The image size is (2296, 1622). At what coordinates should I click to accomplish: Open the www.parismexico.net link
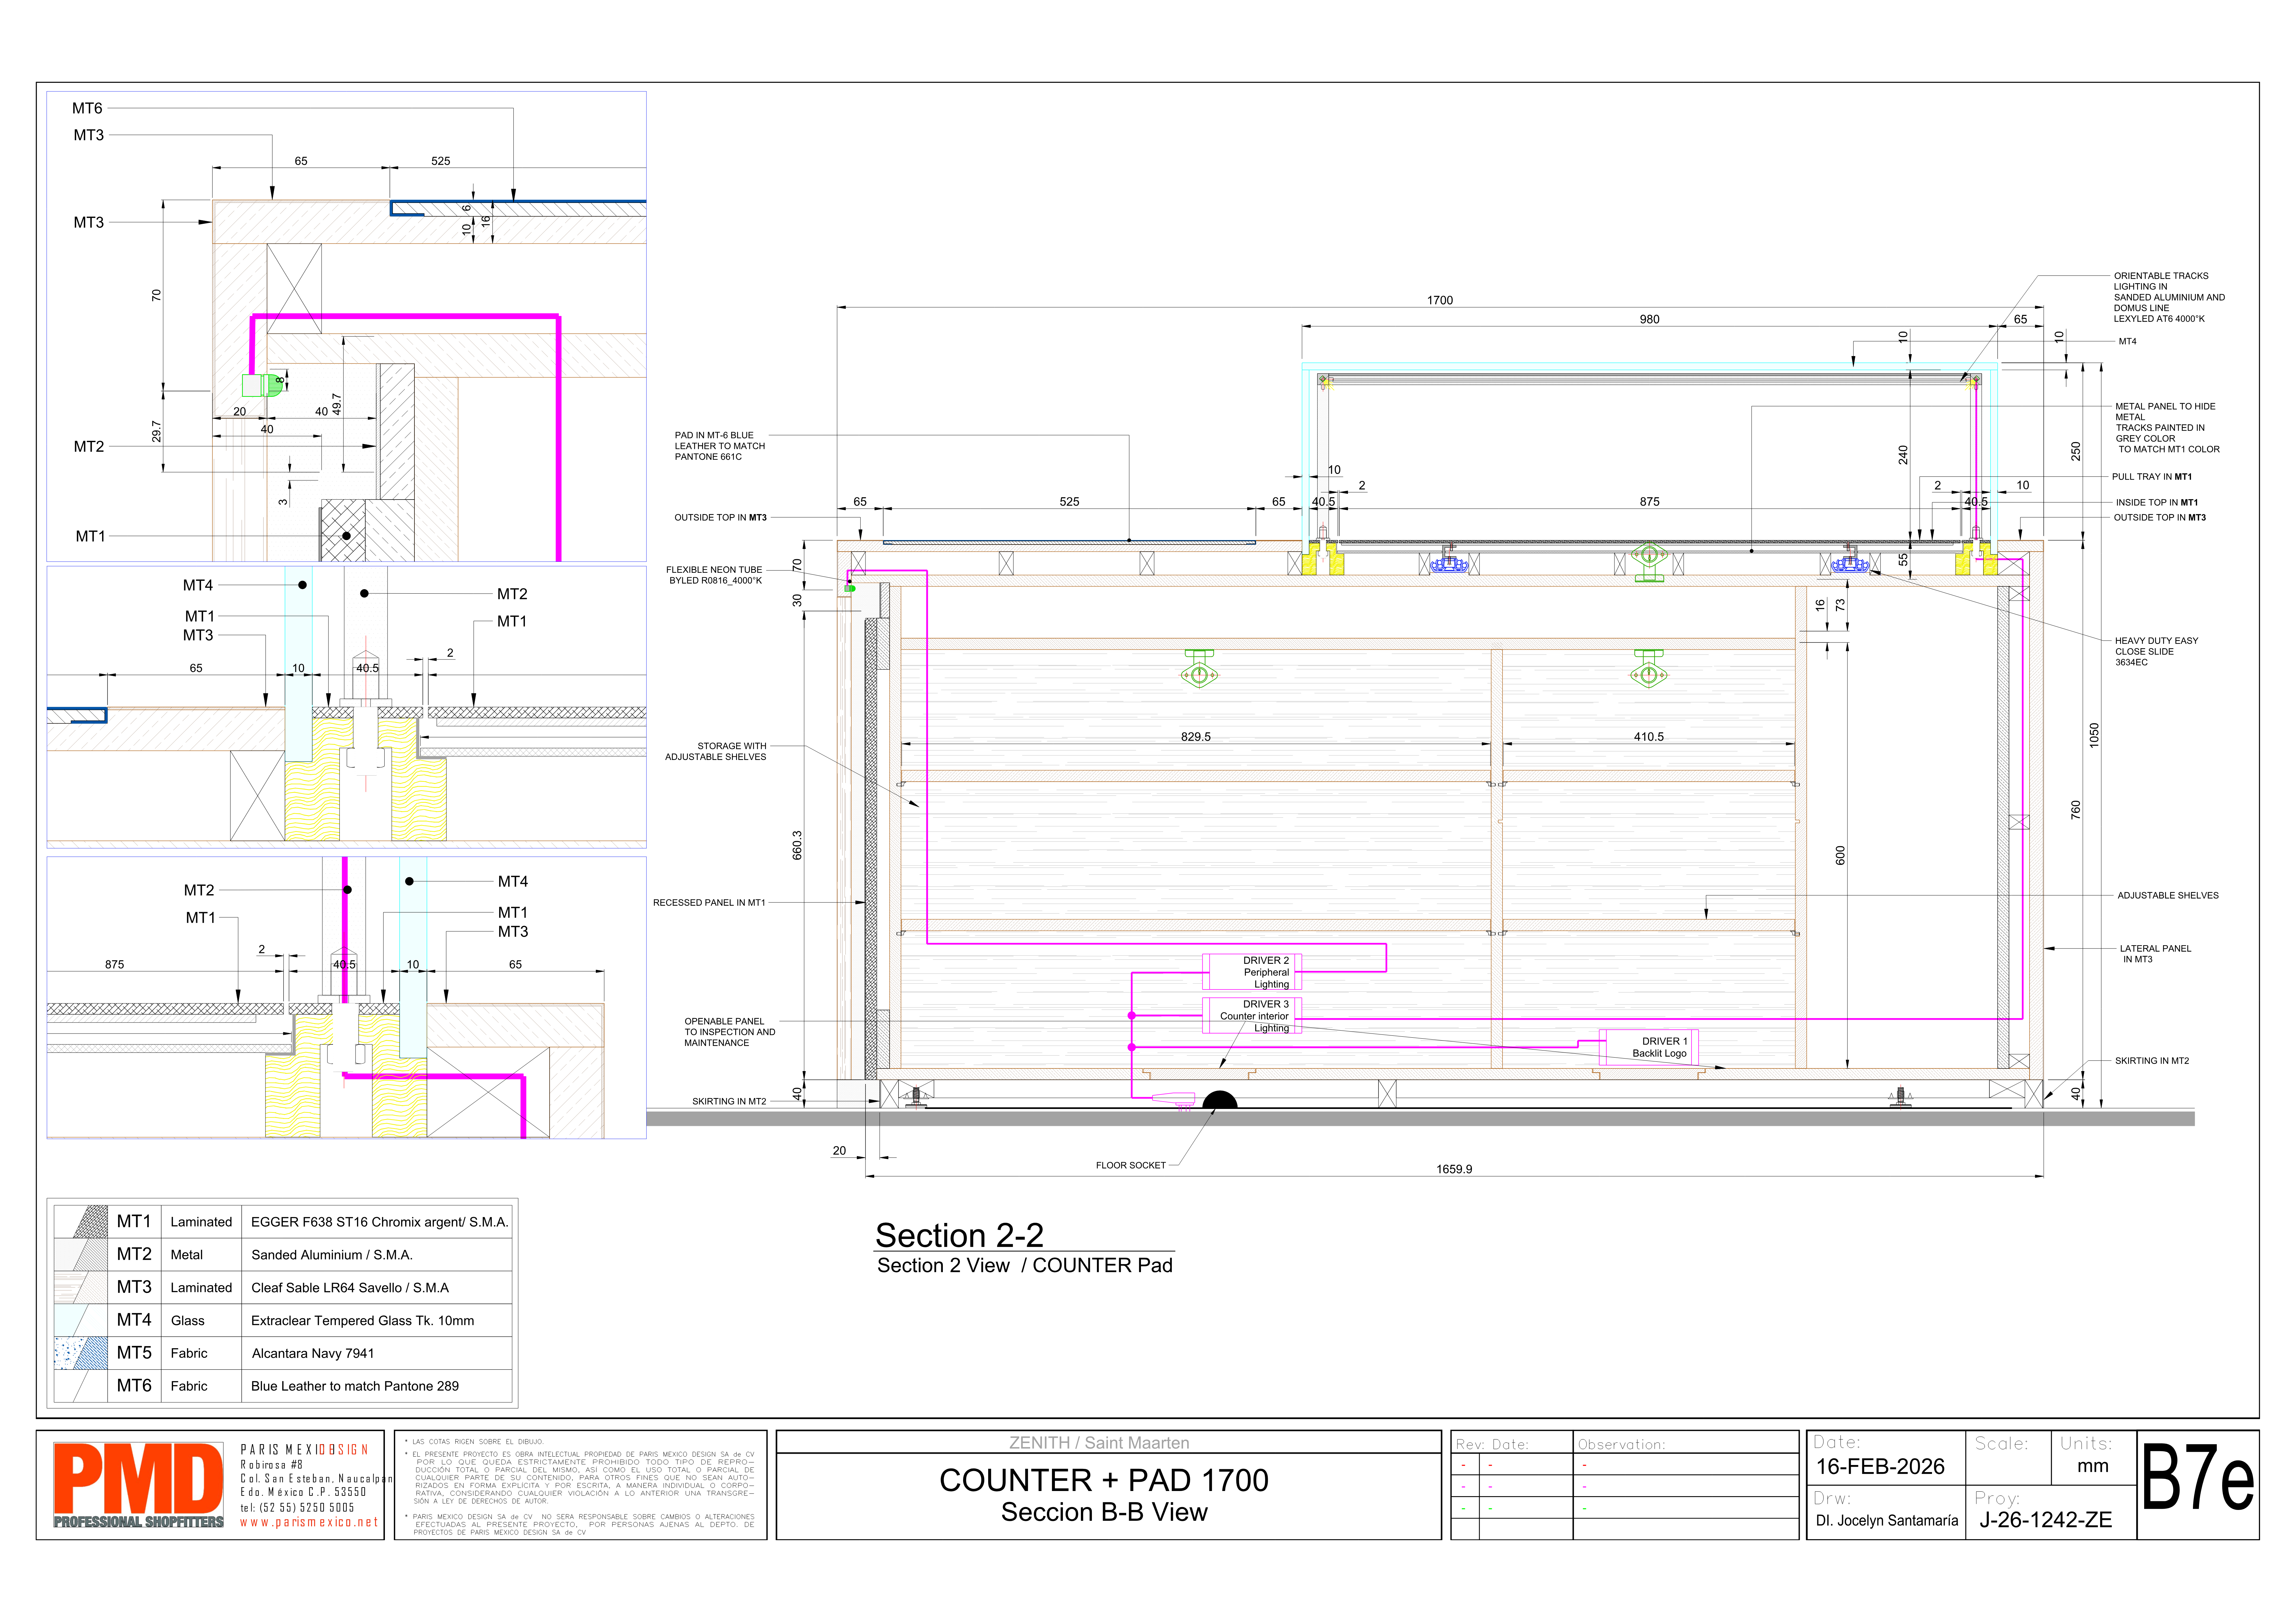[x=309, y=1522]
